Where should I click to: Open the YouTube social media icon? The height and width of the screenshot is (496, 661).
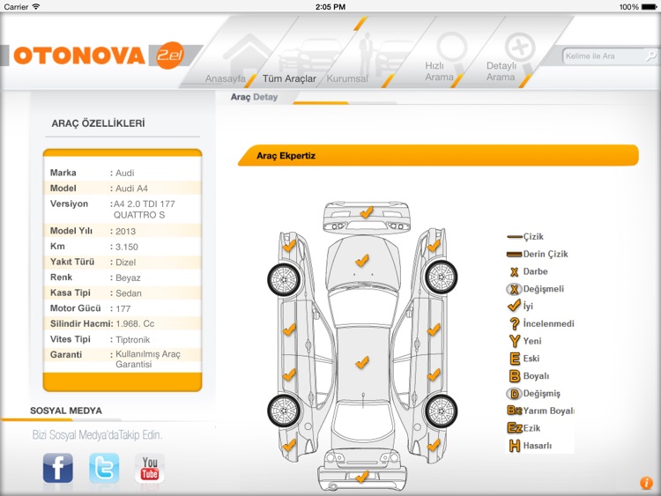150,468
